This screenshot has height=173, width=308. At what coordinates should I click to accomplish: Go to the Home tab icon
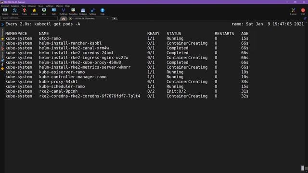click(x=63, y=19)
